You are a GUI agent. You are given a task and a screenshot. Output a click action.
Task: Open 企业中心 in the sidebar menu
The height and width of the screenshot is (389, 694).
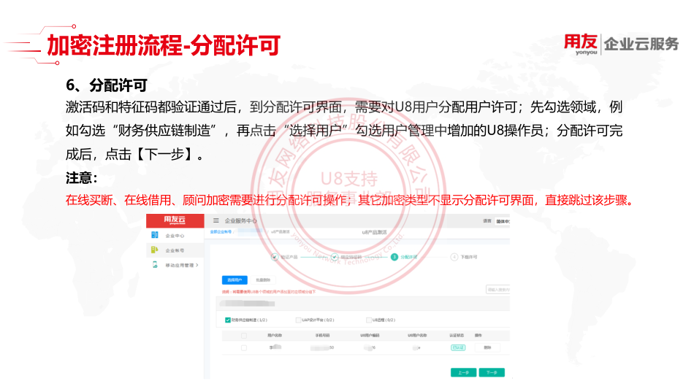[x=175, y=236]
